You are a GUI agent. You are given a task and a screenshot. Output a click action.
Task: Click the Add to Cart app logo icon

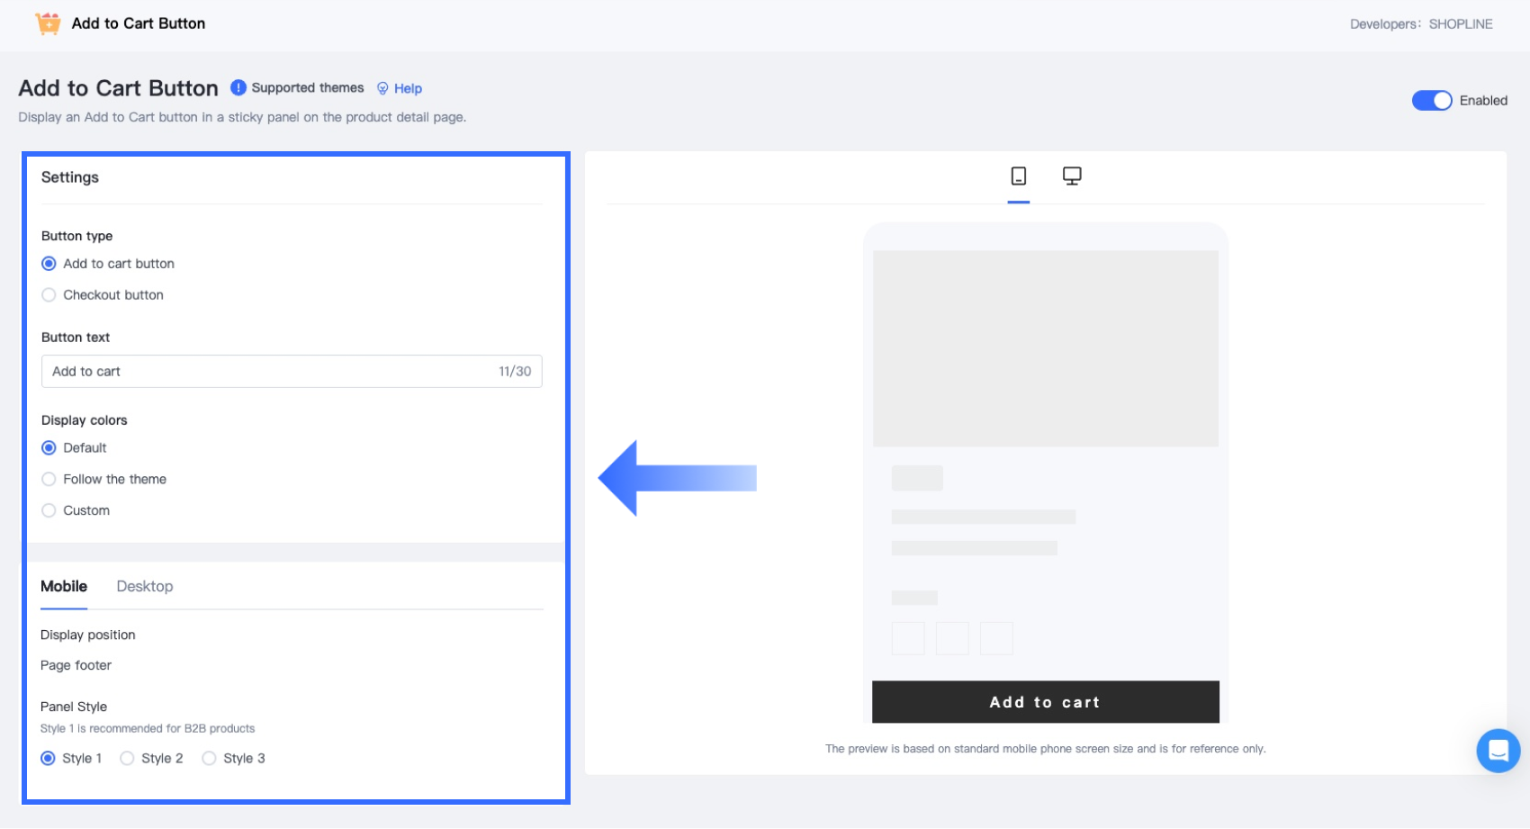[48, 23]
